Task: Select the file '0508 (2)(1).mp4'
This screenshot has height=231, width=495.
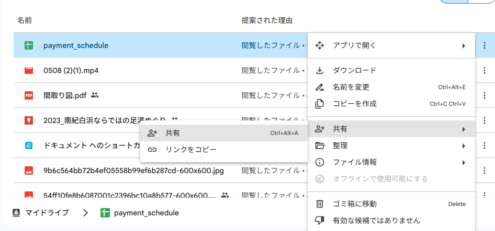Action: click(71, 70)
